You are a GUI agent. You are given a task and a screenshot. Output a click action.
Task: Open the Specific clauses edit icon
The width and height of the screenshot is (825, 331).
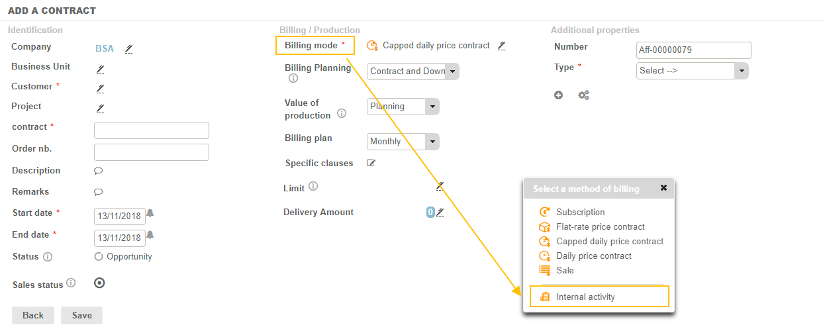pos(371,164)
